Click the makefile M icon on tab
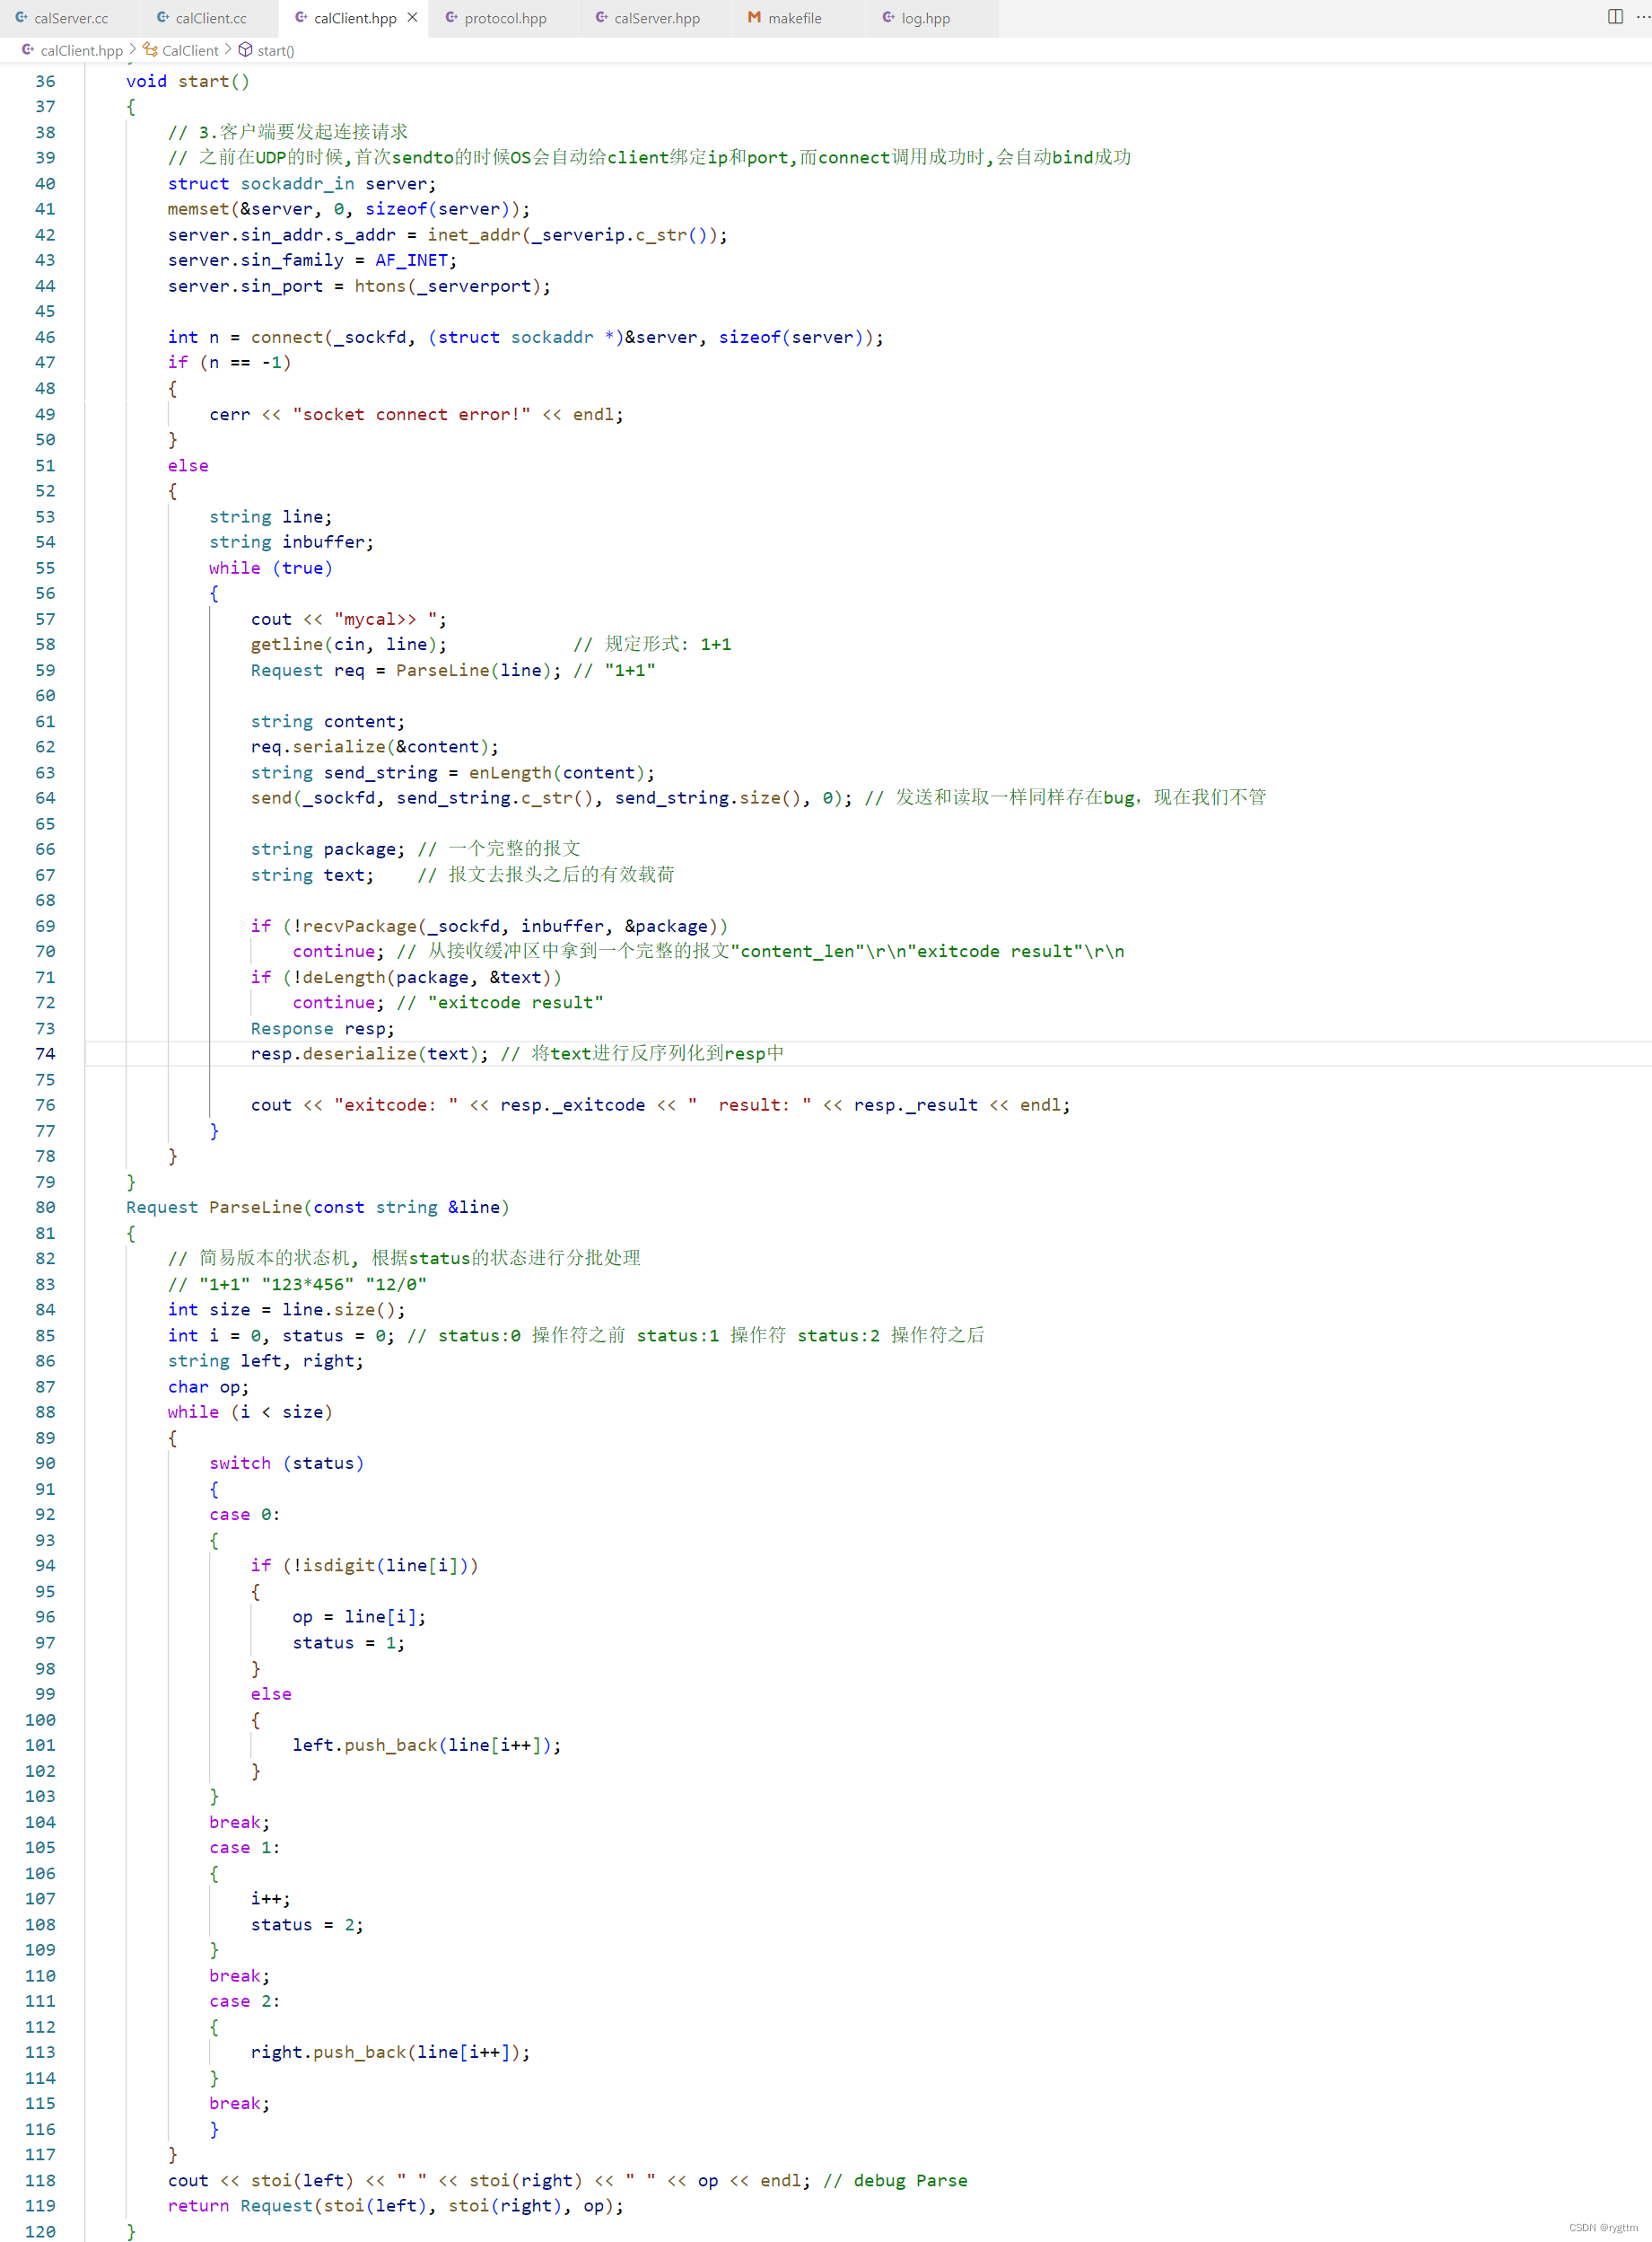Screen dimensions: 1652x2242 [x=755, y=18]
